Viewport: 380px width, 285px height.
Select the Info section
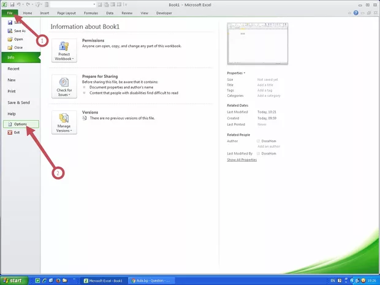click(x=21, y=58)
